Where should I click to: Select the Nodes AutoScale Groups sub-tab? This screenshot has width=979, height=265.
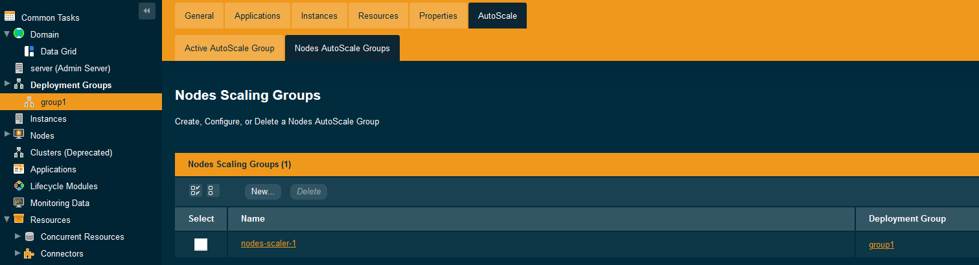(342, 48)
